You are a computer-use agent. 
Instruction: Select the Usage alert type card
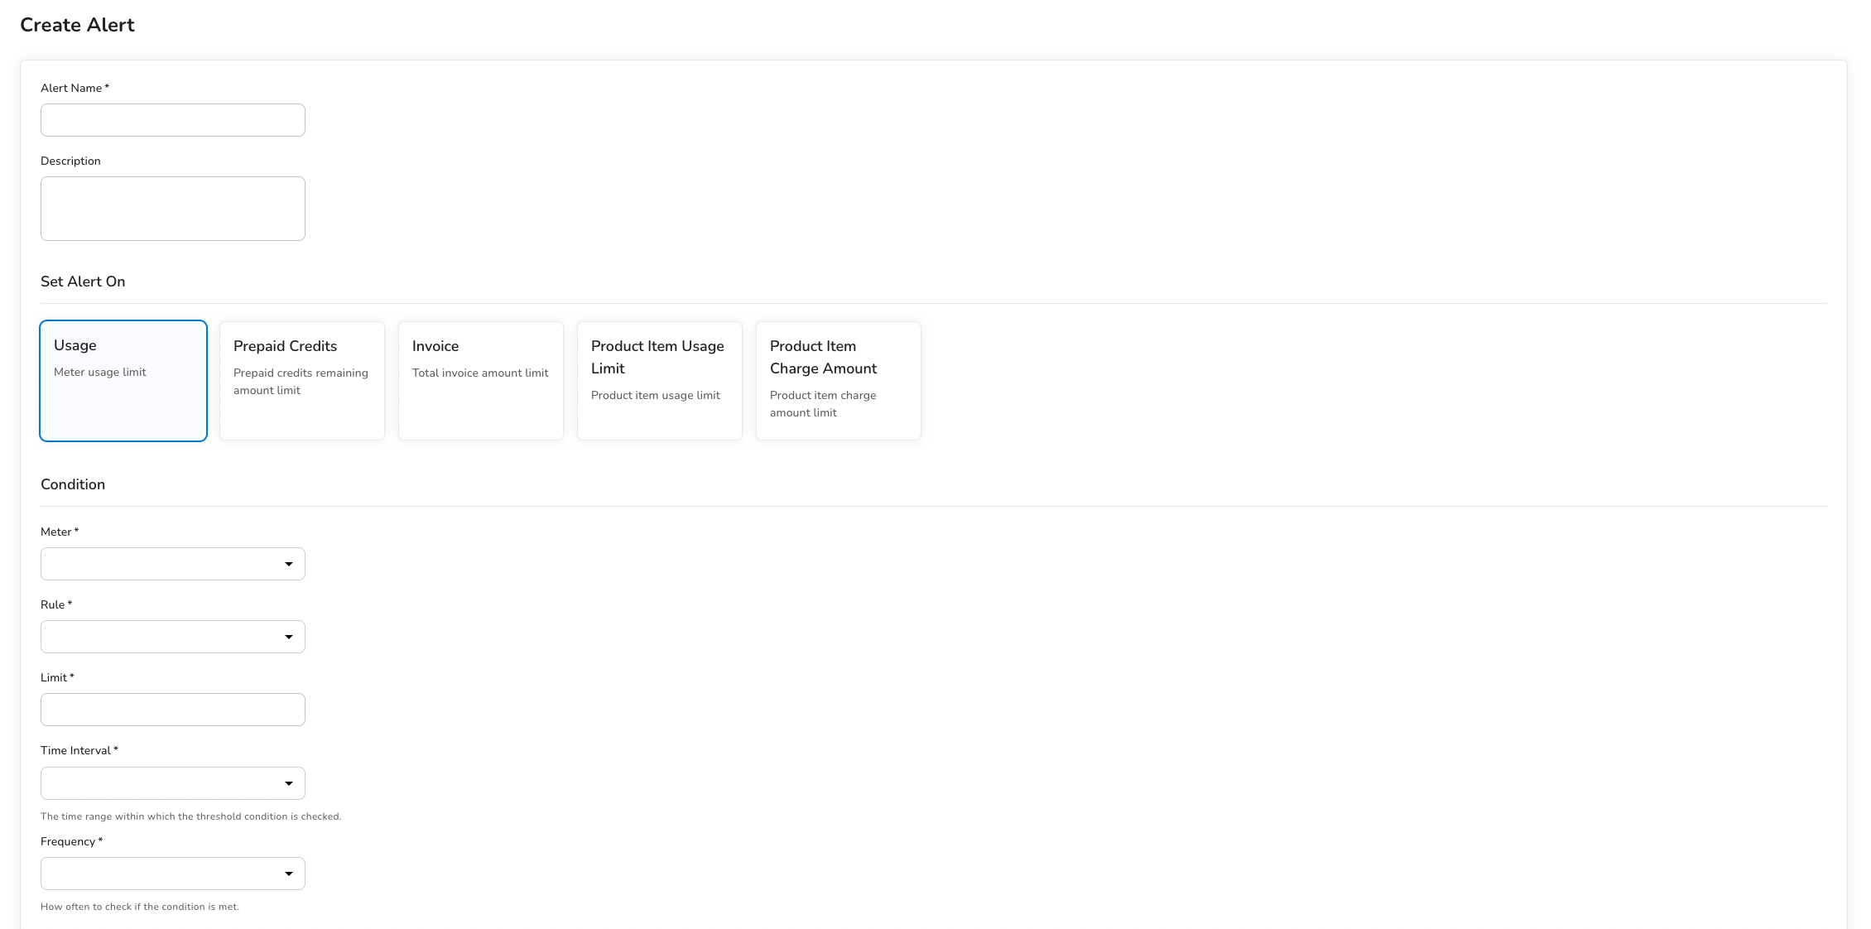(x=123, y=381)
